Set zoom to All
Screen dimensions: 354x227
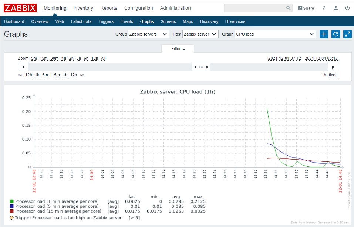tap(103, 59)
